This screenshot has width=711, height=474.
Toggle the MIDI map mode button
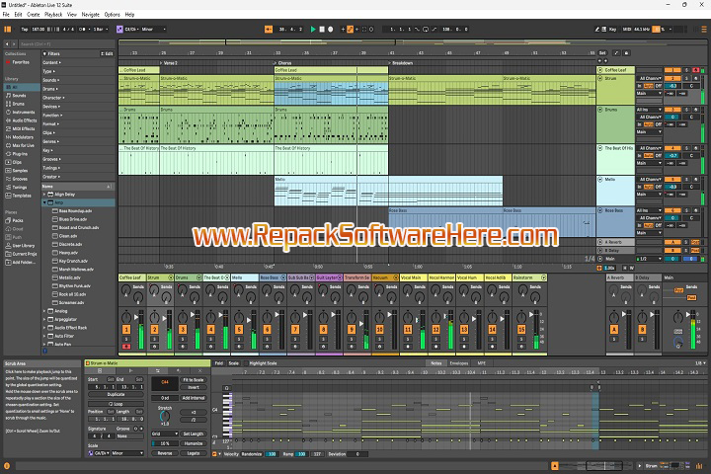click(627, 29)
